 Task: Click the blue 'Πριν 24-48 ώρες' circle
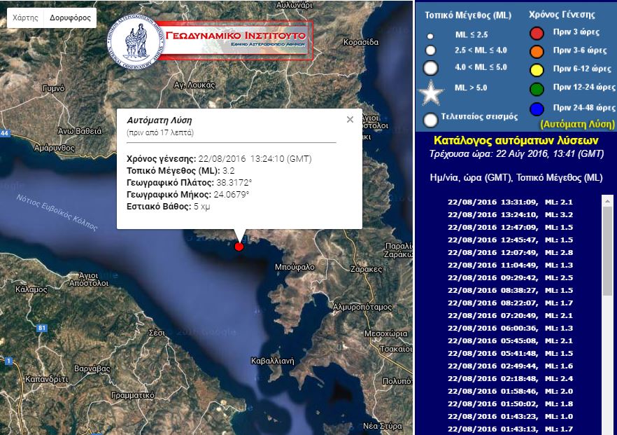click(x=536, y=109)
